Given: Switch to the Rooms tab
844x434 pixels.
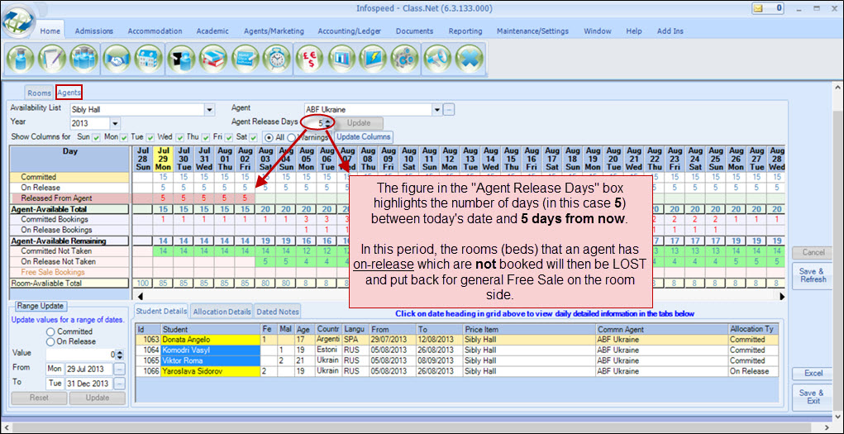Looking at the screenshot, I should [x=39, y=93].
